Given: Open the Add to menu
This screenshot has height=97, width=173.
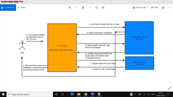Looking at the screenshot, I should click(x=22, y=8).
